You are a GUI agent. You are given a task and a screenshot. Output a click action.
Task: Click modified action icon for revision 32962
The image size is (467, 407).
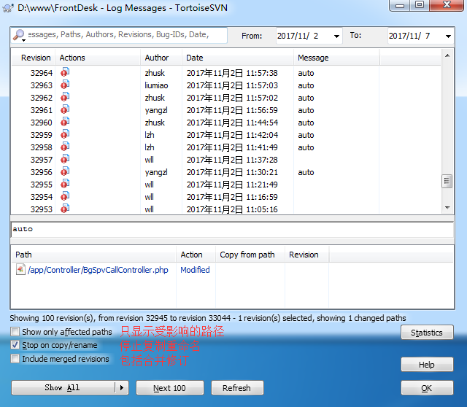pyautogui.click(x=65, y=97)
